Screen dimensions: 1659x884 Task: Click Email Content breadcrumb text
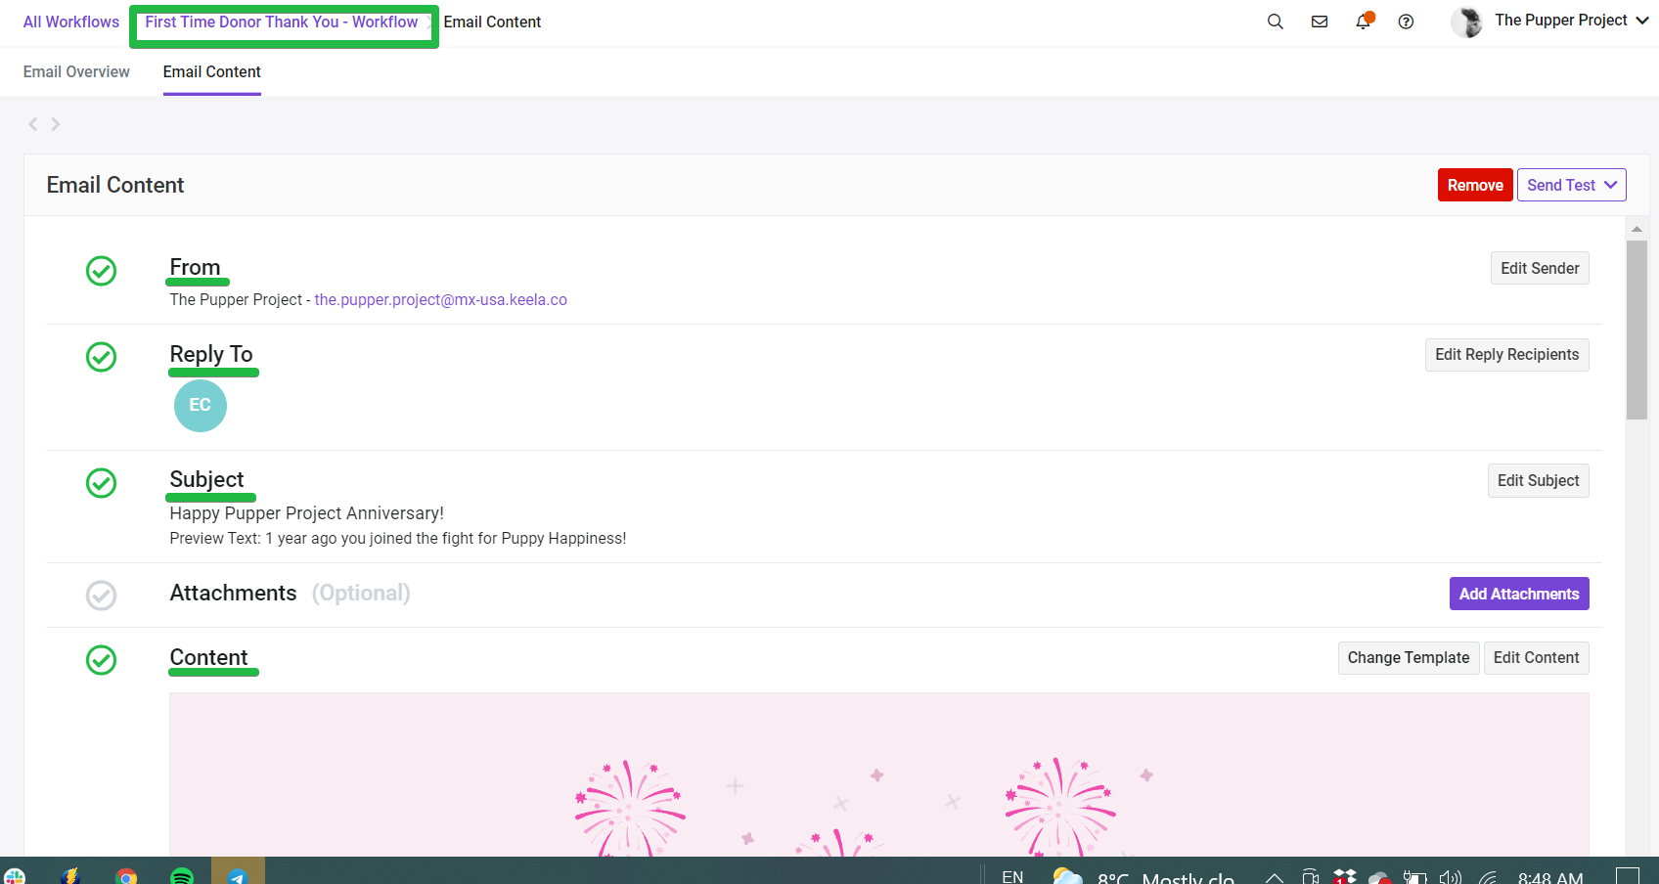492,22
